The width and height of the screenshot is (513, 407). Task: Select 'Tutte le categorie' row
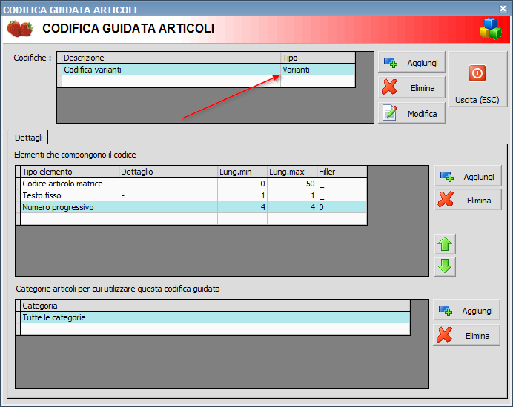[x=215, y=317]
